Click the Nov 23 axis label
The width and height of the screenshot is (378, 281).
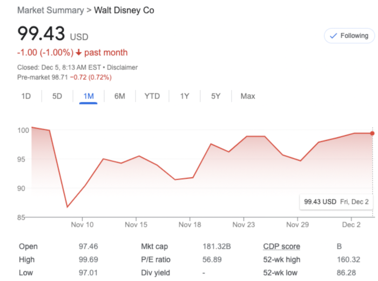pyautogui.click(x=244, y=224)
